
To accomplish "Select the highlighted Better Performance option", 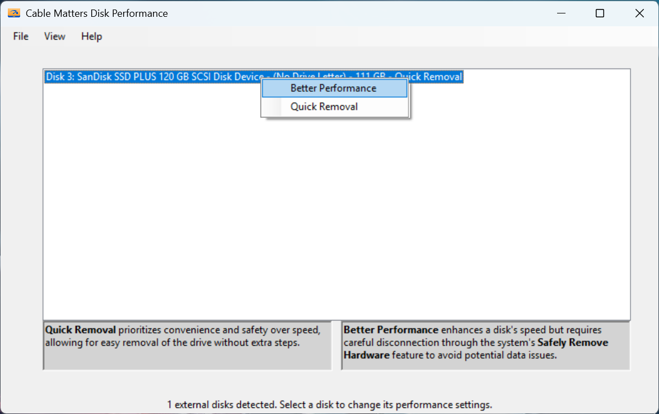I will pyautogui.click(x=333, y=88).
